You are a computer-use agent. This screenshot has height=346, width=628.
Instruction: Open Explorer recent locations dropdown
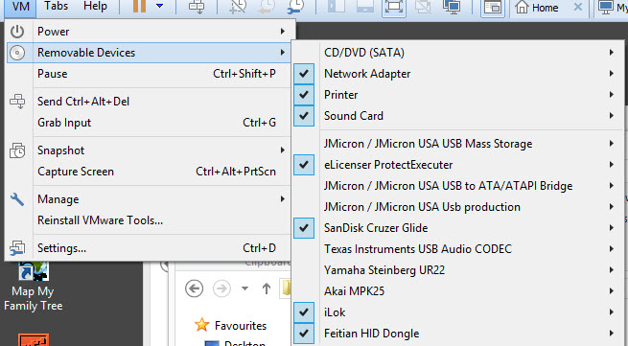[244, 288]
